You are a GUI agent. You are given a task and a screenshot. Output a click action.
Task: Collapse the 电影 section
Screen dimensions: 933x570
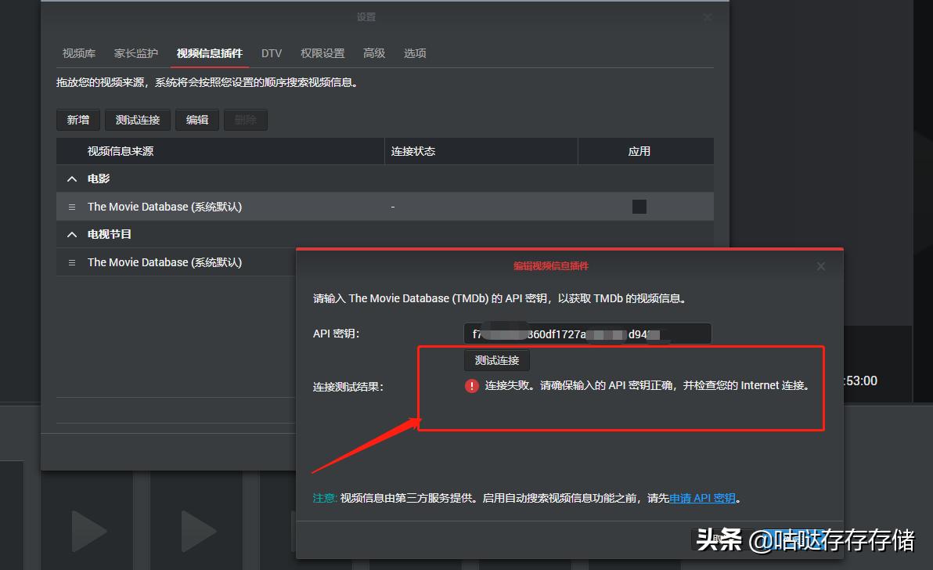point(71,179)
